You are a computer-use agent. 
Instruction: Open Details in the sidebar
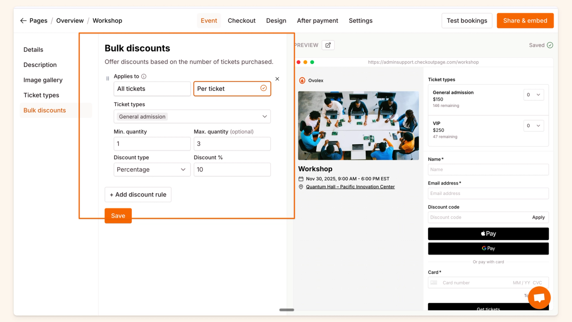click(x=33, y=49)
